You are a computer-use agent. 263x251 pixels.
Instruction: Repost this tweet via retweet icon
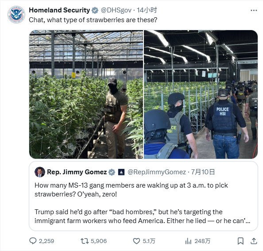[x=85, y=241]
